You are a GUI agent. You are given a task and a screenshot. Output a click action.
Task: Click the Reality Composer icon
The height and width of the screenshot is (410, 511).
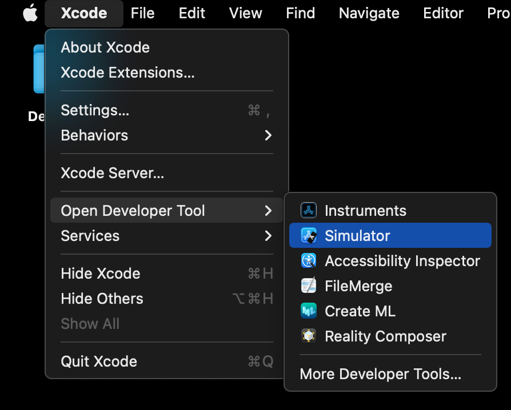coord(309,336)
